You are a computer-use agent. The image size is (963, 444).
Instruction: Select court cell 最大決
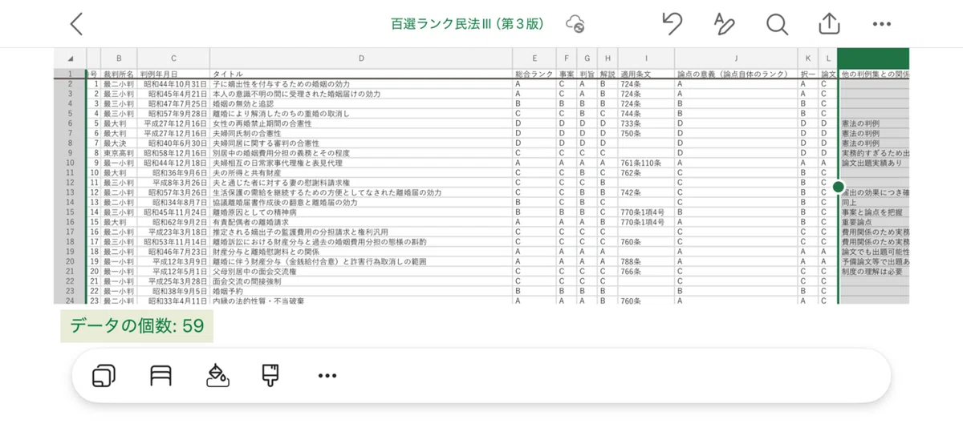point(119,143)
